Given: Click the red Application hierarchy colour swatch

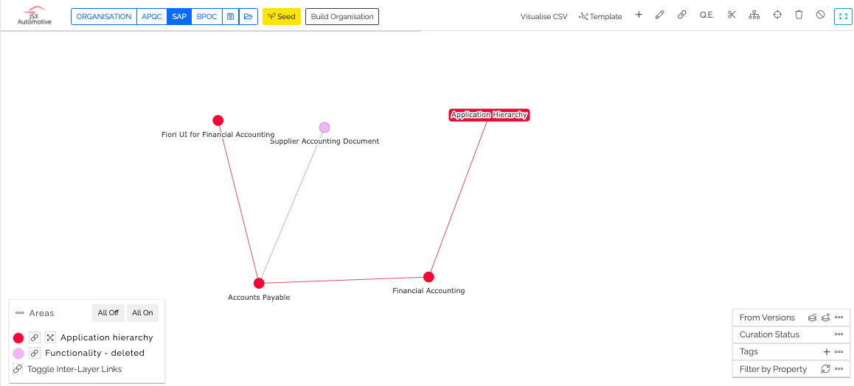Looking at the screenshot, I should [x=18, y=337].
